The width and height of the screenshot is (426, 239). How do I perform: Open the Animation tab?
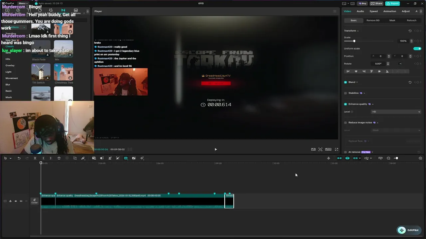coord(389,11)
